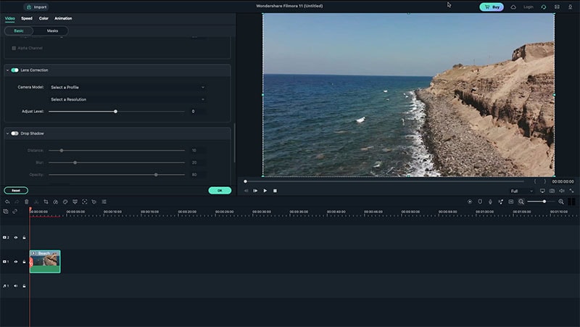Zoom out the timeline

tap(521, 202)
